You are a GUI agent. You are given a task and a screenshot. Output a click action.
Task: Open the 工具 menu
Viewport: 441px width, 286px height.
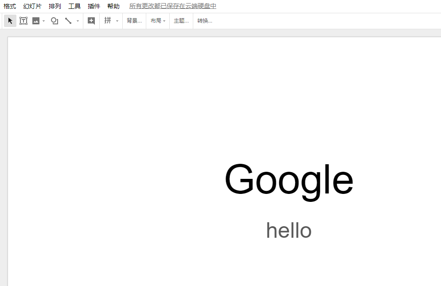coord(74,6)
